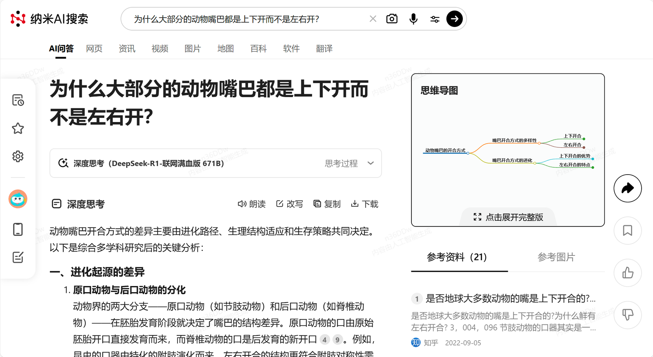Click 点击展开完整版 to expand the mind map
The height and width of the screenshot is (357, 653).
pyautogui.click(x=508, y=217)
